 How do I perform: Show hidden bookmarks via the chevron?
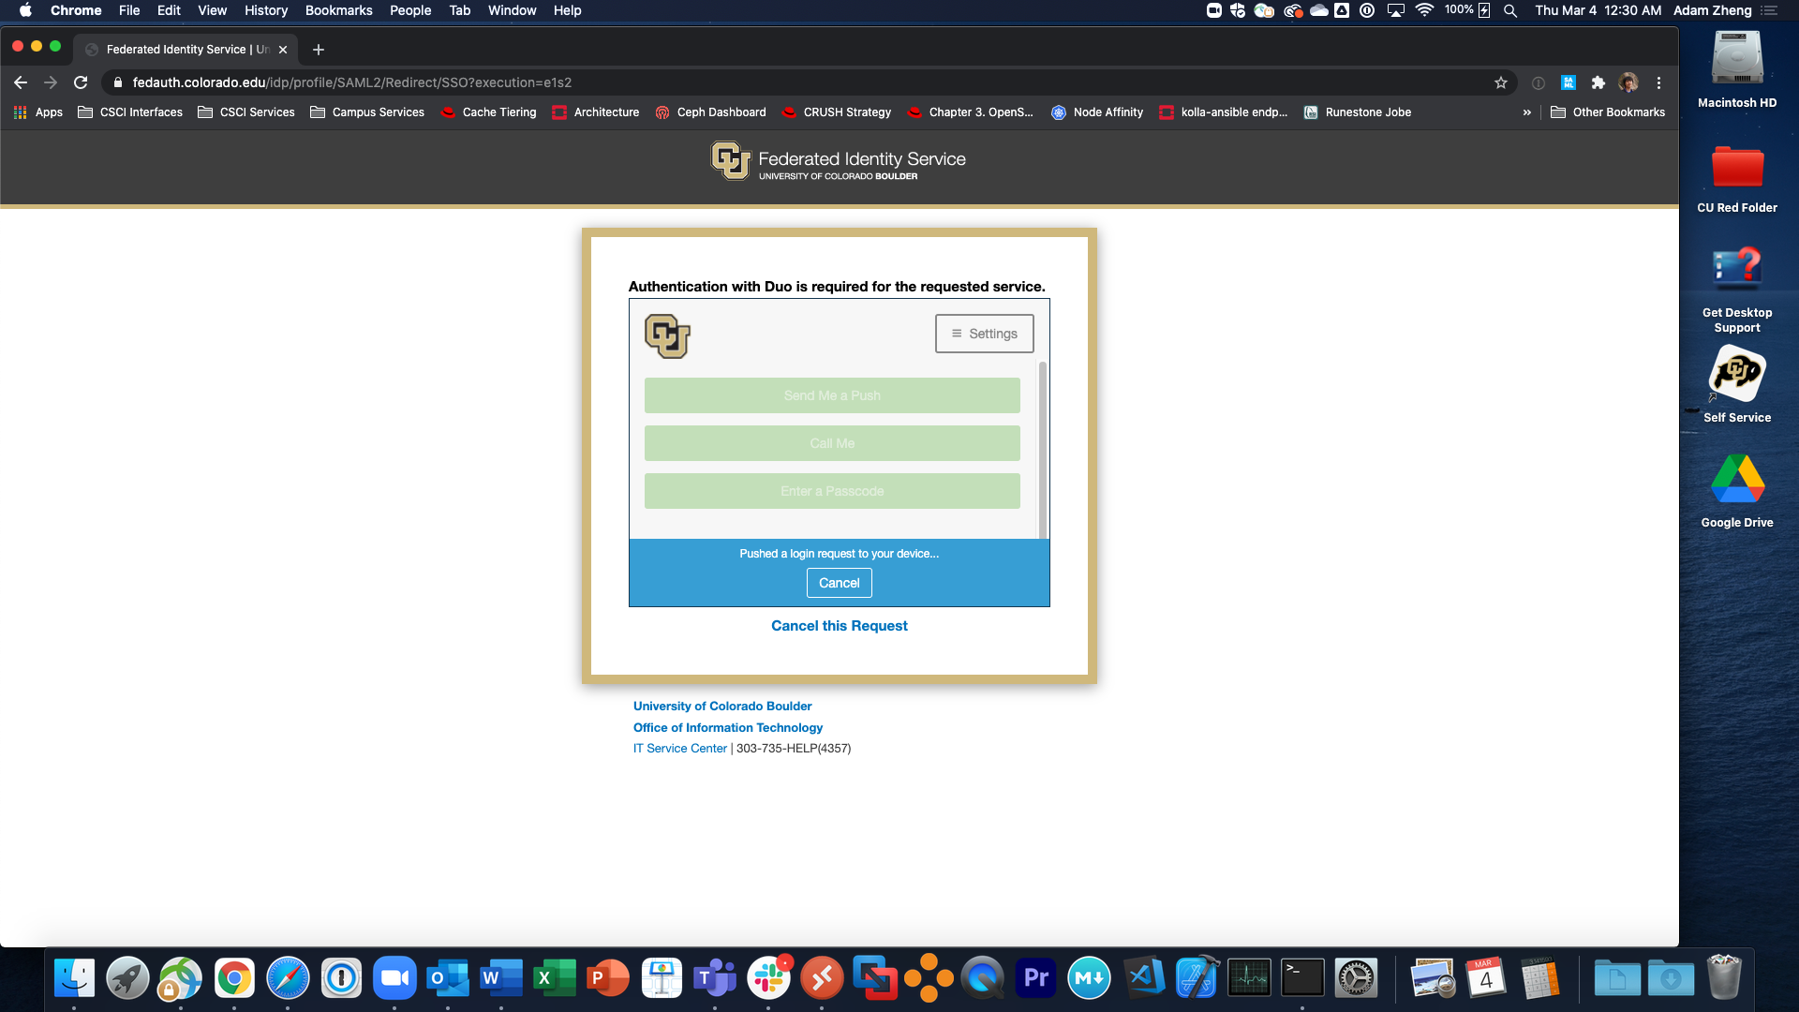click(1526, 112)
